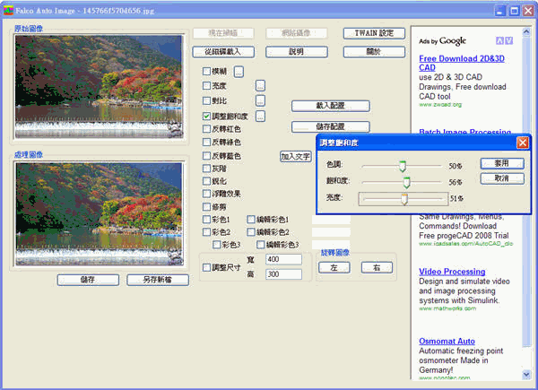Open the Video Processing ad link
Viewport: 538px width, 390px height.
pos(451,271)
